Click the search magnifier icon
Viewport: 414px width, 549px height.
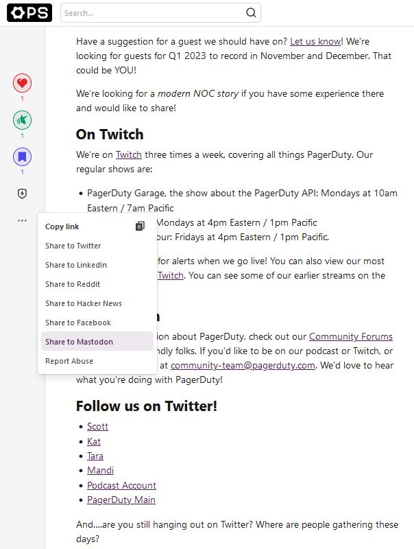click(251, 12)
